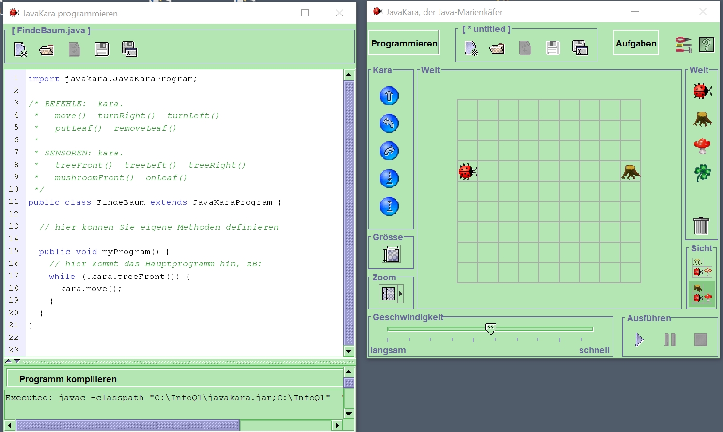Save the FindeBaum.java program file
This screenshot has width=723, height=432.
click(102, 49)
